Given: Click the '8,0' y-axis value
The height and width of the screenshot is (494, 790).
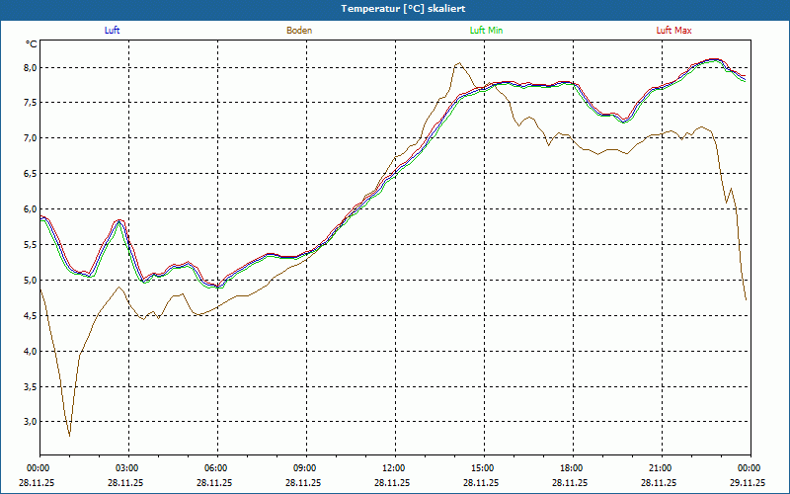Looking at the screenshot, I should coord(31,67).
